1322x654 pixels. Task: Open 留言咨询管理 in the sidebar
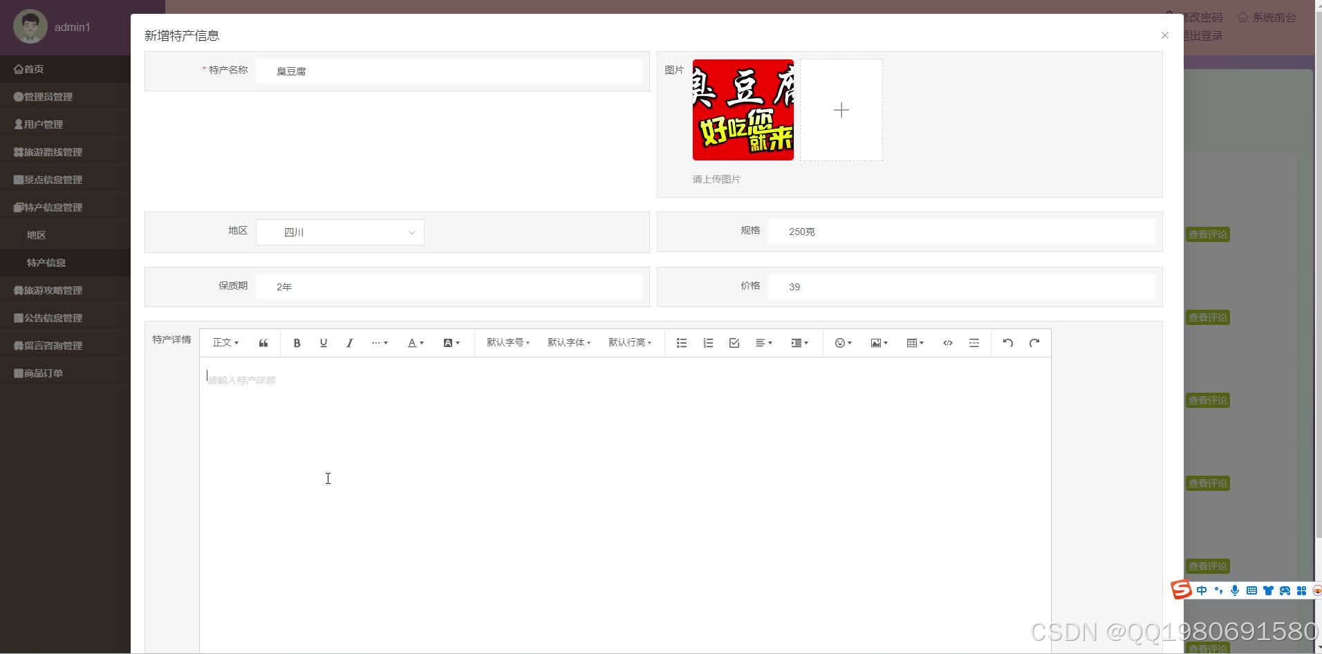pyautogui.click(x=65, y=346)
